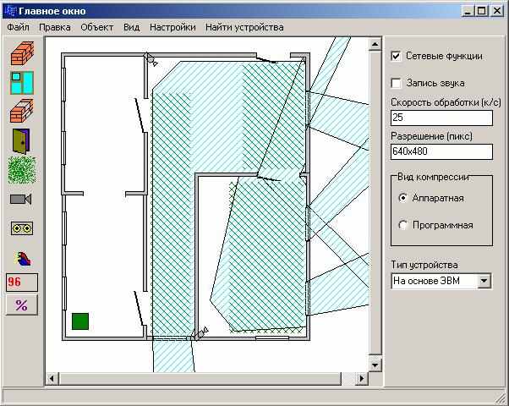Click the processing speed field showing 25
Screen dimensions: 509x406
coord(441,118)
